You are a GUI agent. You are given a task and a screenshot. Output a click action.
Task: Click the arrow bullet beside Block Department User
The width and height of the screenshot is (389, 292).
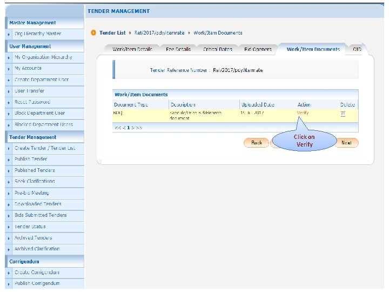(9, 114)
